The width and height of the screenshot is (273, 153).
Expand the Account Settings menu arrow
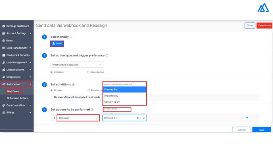click(x=30, y=33)
